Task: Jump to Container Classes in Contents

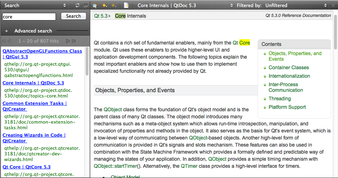Action: pyautogui.click(x=288, y=67)
